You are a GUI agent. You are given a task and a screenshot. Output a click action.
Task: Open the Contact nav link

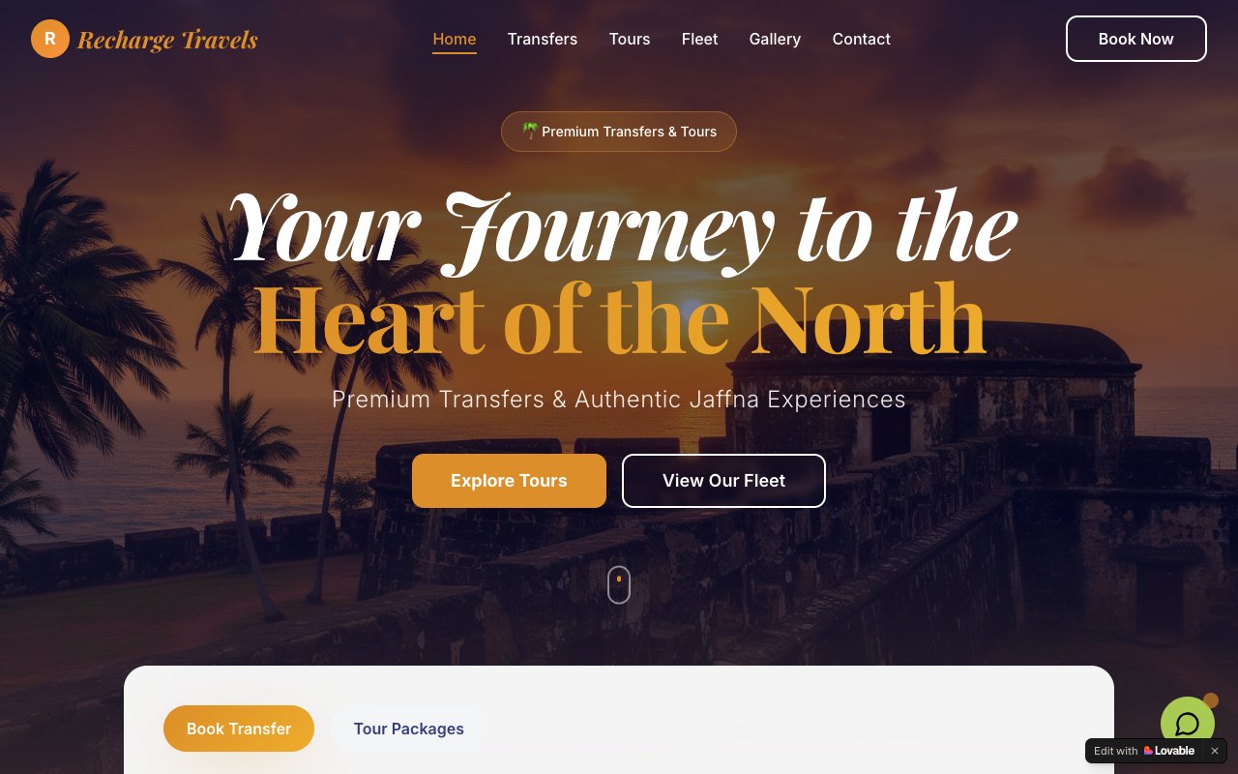(x=862, y=39)
